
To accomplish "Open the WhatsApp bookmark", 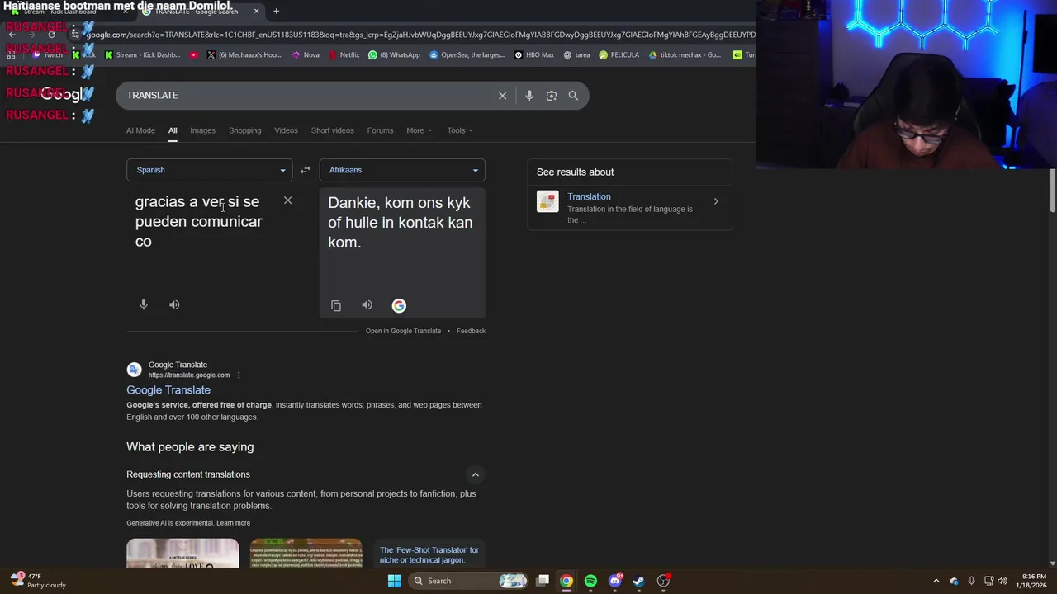I will 394,55.
